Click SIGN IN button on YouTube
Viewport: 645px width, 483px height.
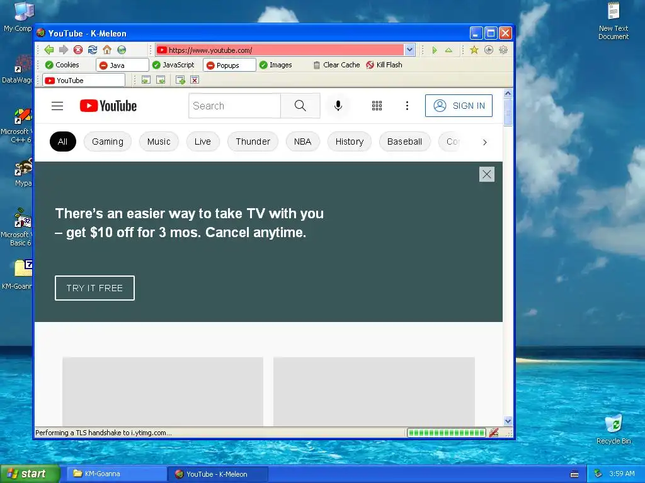point(459,106)
